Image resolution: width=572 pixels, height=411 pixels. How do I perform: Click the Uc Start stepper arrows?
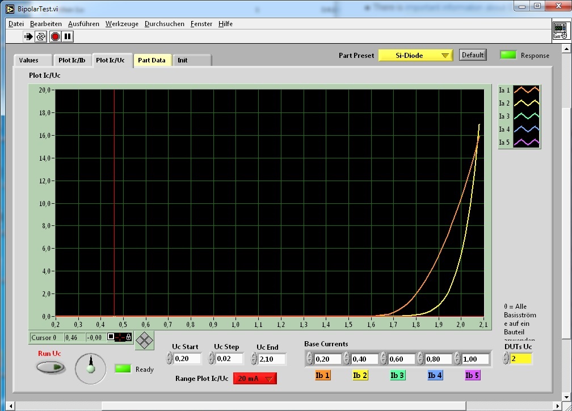(169, 359)
